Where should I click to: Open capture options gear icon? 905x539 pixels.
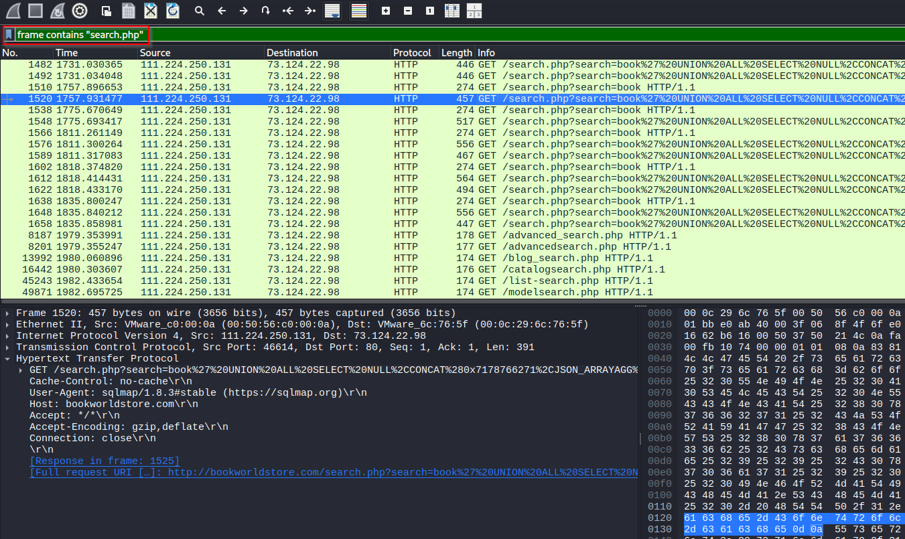(80, 11)
